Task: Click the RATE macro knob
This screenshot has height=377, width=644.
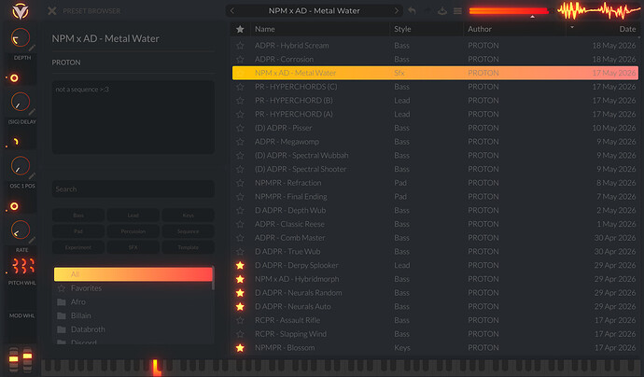Action: pos(21,230)
